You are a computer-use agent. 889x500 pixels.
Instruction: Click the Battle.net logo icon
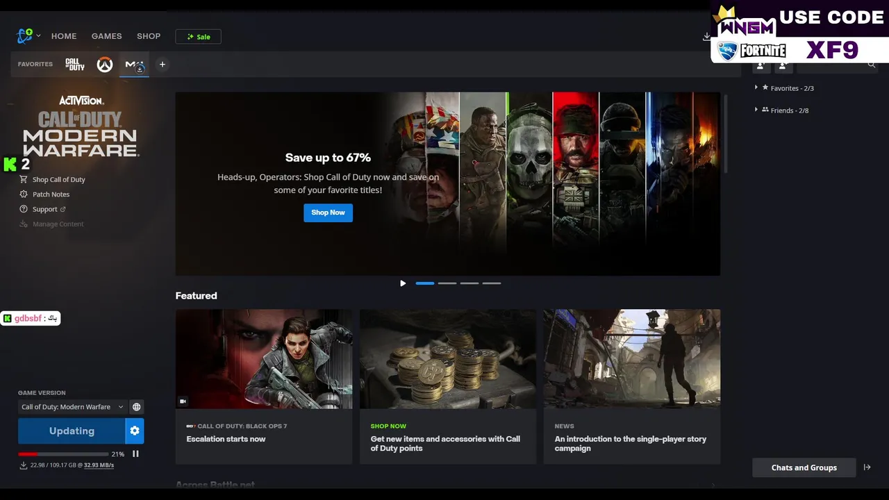coord(25,35)
